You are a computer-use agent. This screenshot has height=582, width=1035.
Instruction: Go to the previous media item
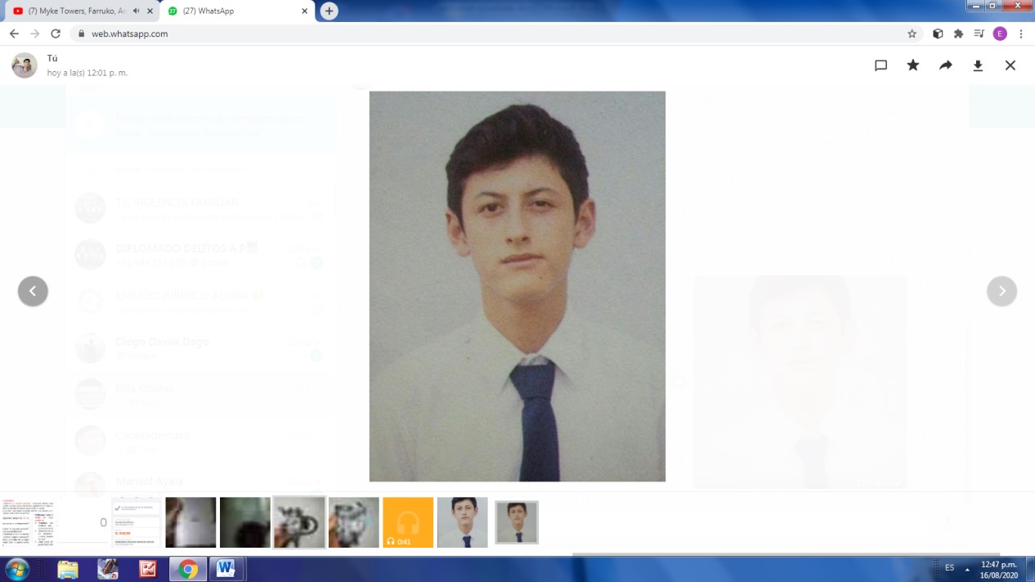pos(33,291)
